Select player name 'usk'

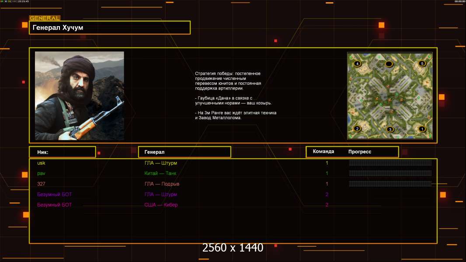coord(41,163)
